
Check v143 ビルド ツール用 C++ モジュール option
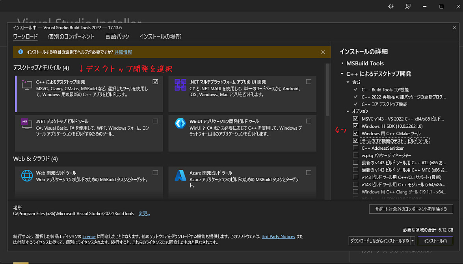click(355, 184)
